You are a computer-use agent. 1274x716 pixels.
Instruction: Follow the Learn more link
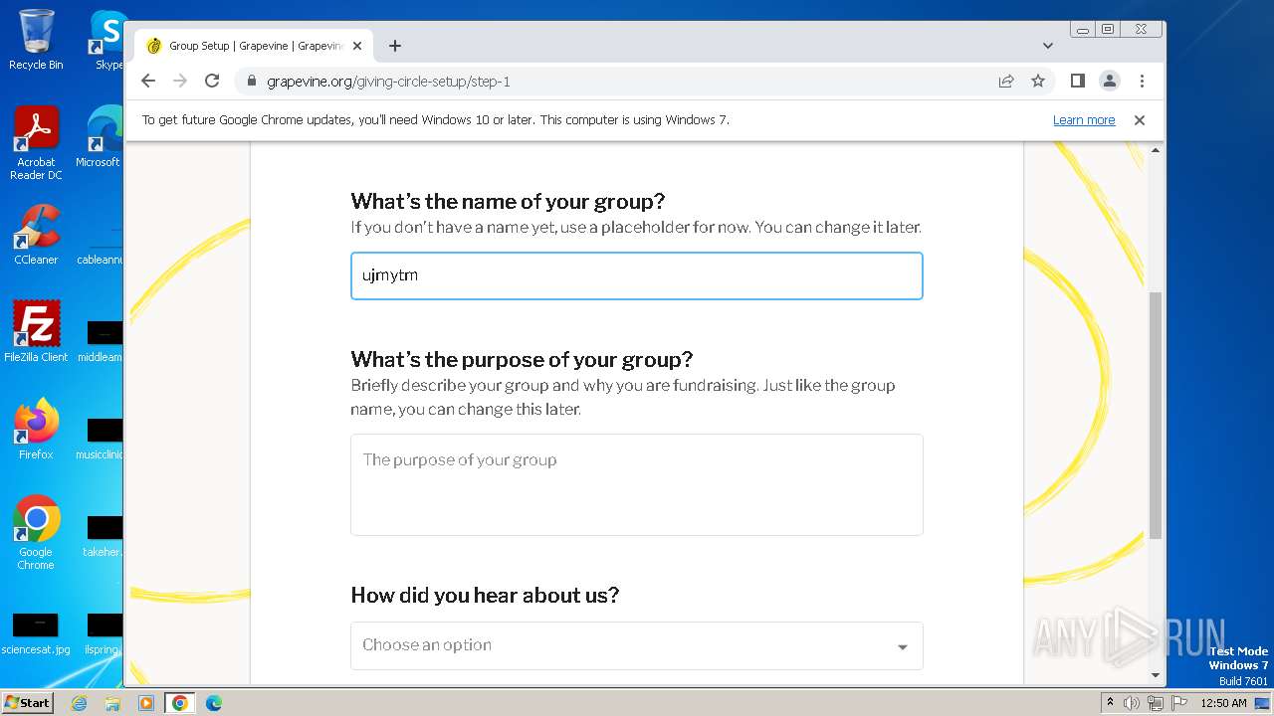pos(1084,120)
